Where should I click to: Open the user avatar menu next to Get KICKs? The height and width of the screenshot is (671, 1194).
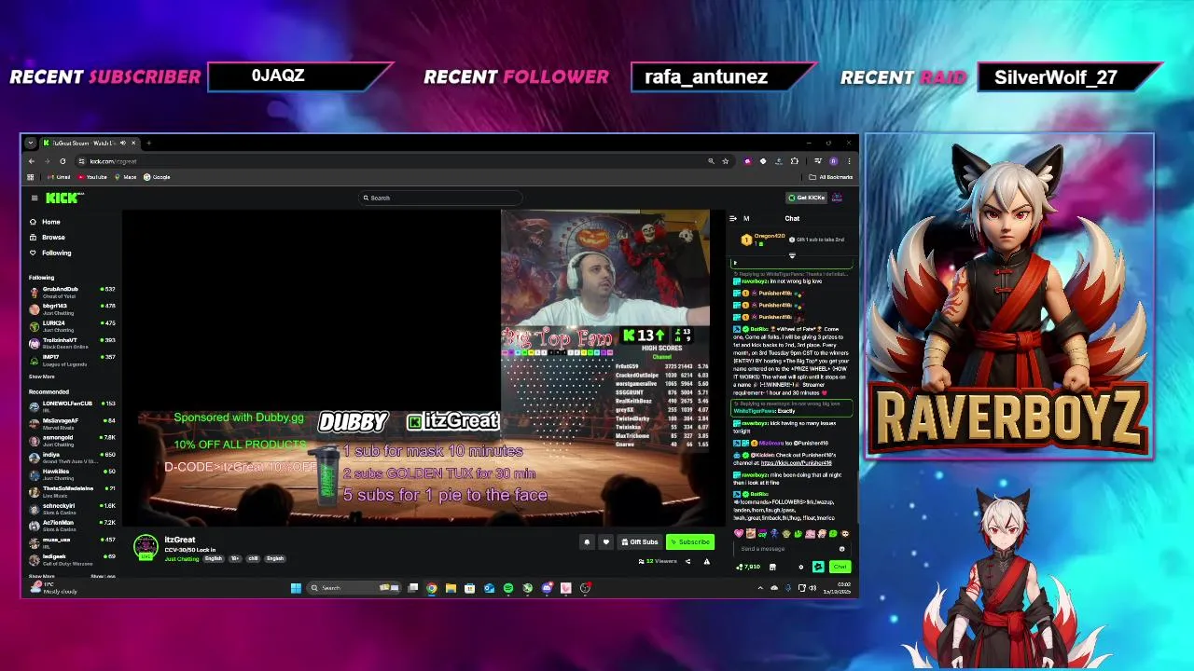[x=837, y=198]
